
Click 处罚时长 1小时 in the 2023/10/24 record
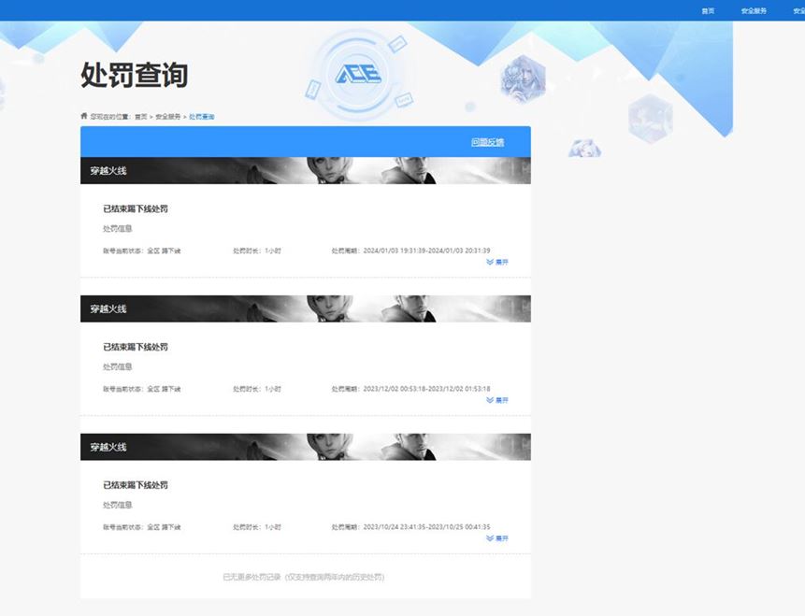pos(257,526)
